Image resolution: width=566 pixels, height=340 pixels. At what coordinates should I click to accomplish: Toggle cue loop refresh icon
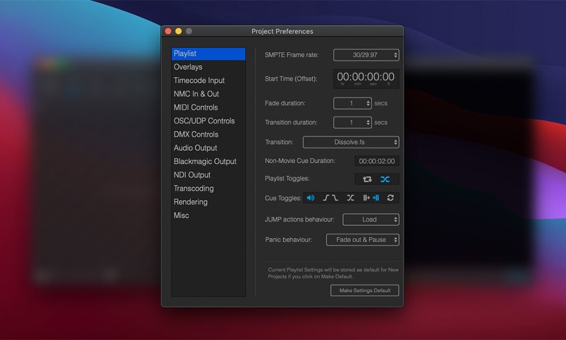[x=391, y=198]
